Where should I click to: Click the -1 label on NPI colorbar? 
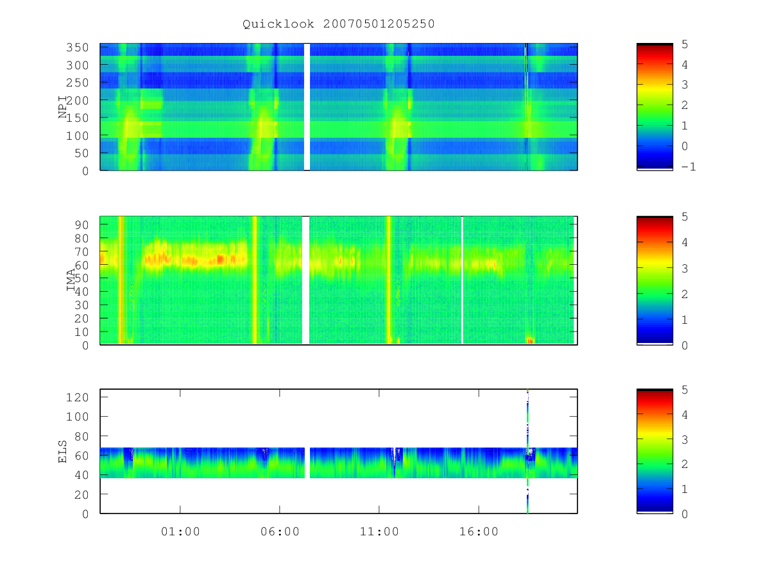(688, 167)
